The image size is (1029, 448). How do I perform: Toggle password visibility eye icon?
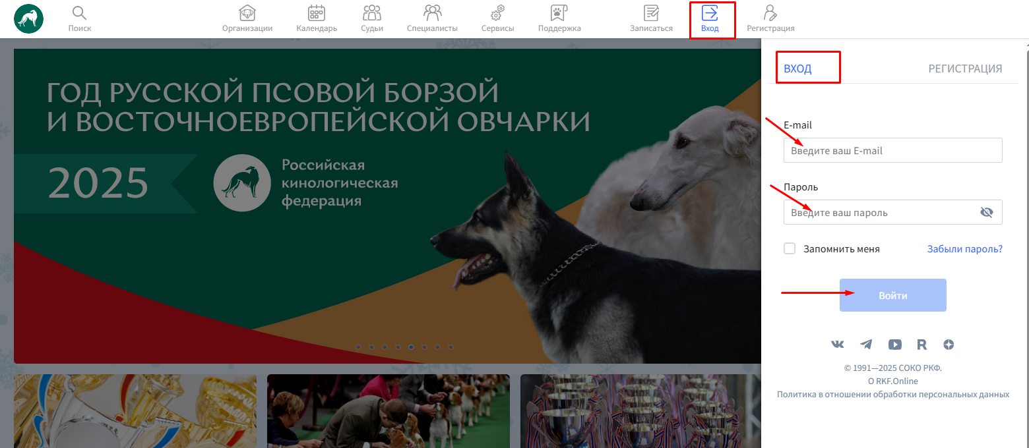click(986, 212)
